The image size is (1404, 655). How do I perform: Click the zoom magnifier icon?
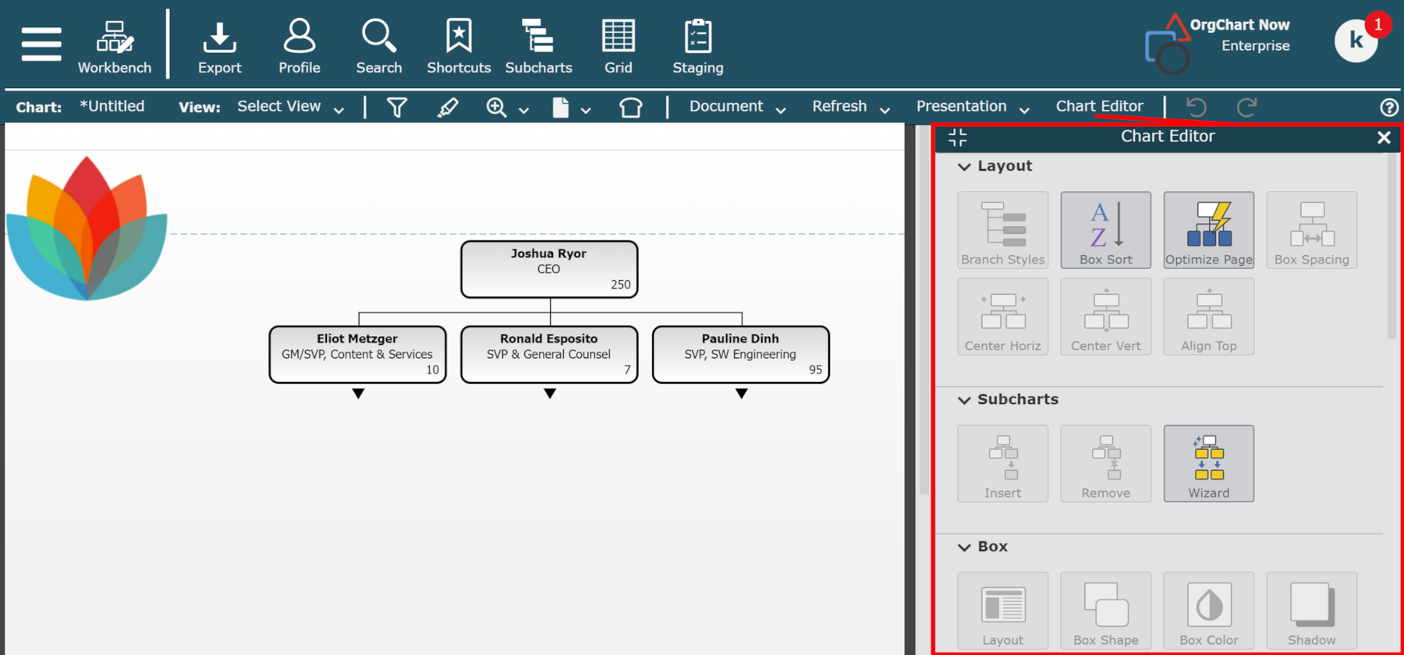[496, 107]
